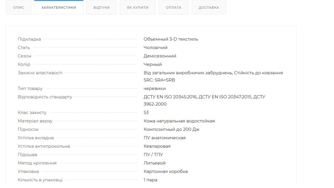The width and height of the screenshot is (334, 188).
Task: Select the ХАРАКТЕРИСТИКИ tab
Action: pos(59,7)
